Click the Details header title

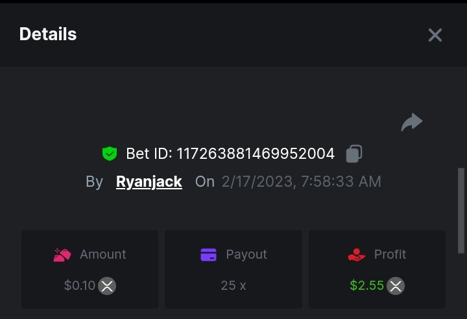[48, 34]
